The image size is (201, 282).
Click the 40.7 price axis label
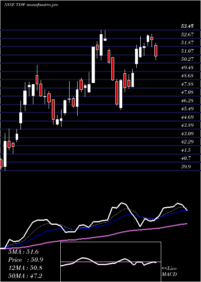click(x=186, y=158)
